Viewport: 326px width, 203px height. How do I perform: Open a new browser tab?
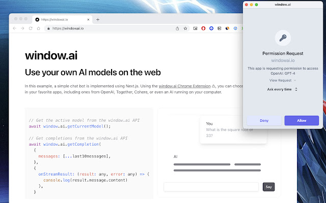[98, 19]
